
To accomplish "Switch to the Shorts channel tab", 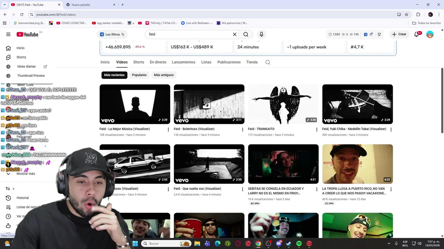I will (x=138, y=62).
